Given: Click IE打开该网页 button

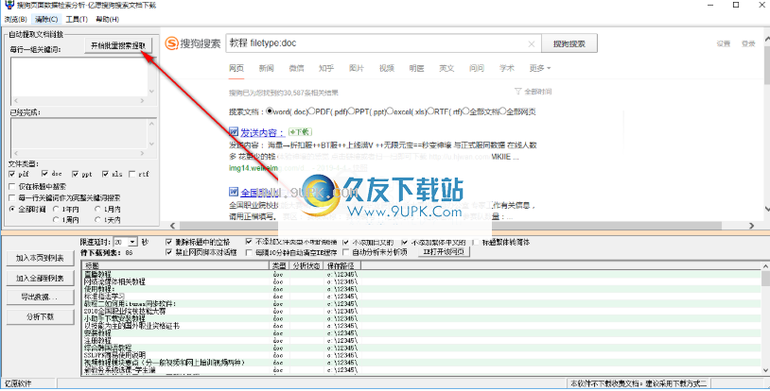Looking at the screenshot, I should (x=445, y=251).
